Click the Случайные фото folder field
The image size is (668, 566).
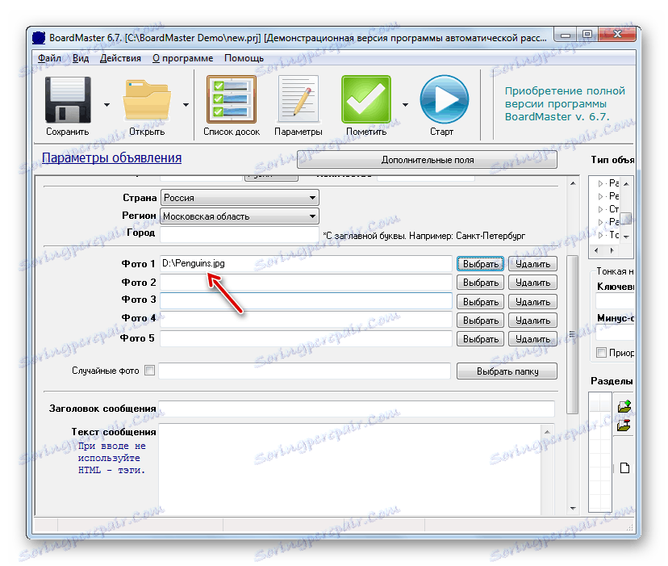click(x=305, y=371)
